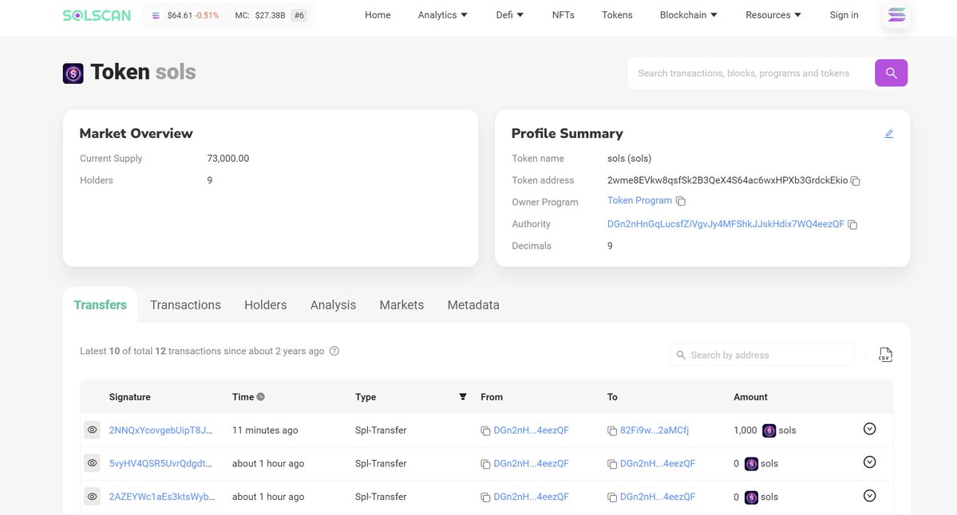Toggle eye icon for 2NNQxY transaction
The height and width of the screenshot is (515, 957).
pos(93,430)
